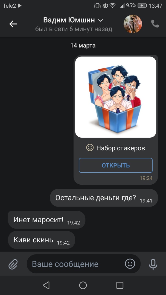Tap battery indicator in status bar
The image size is (166, 295).
(142, 6)
